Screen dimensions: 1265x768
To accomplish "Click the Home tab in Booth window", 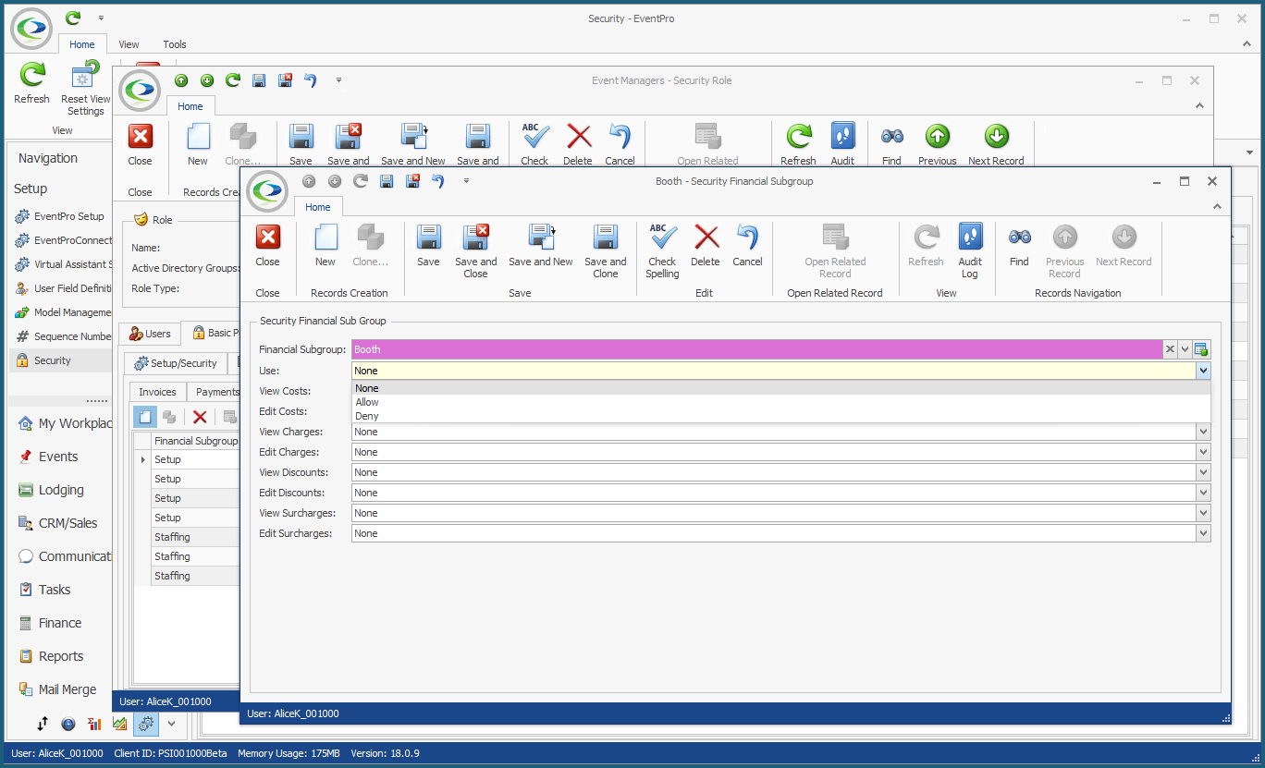I will [x=318, y=207].
